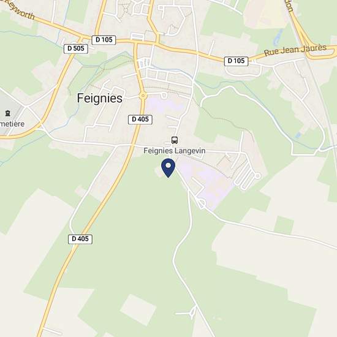Click the D 505 road shield
Screen dimensions: 337x337
76,49
